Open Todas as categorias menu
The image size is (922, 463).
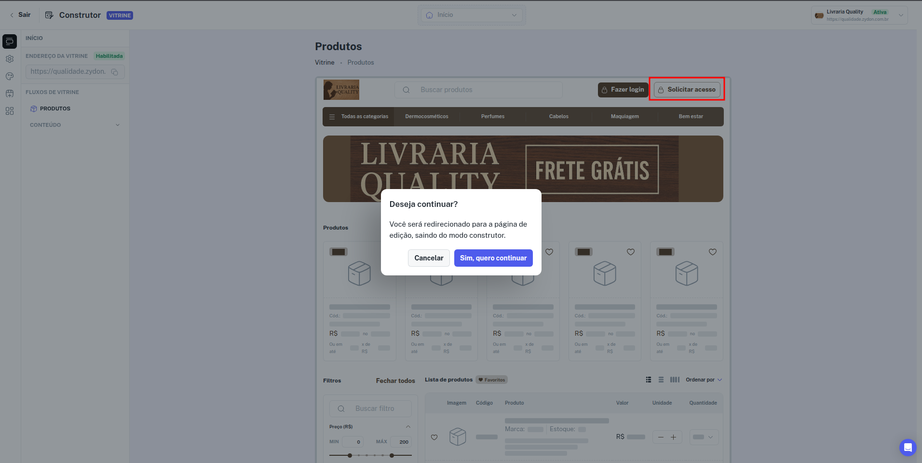[x=359, y=117]
